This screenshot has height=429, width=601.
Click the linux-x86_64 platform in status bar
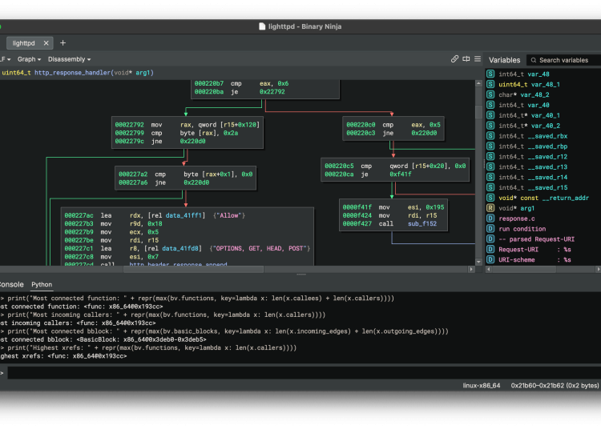483,386
